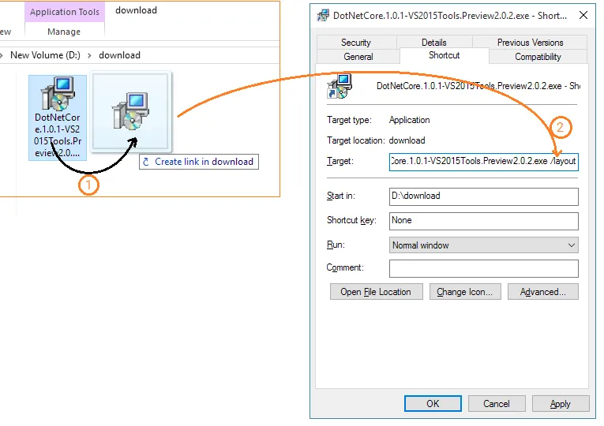Screen dimensions: 604x426
Task: Click the Comment input field
Action: coord(483,268)
